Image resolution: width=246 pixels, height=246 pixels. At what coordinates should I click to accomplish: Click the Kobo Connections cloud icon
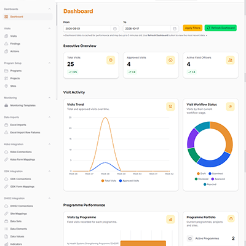(6, 152)
